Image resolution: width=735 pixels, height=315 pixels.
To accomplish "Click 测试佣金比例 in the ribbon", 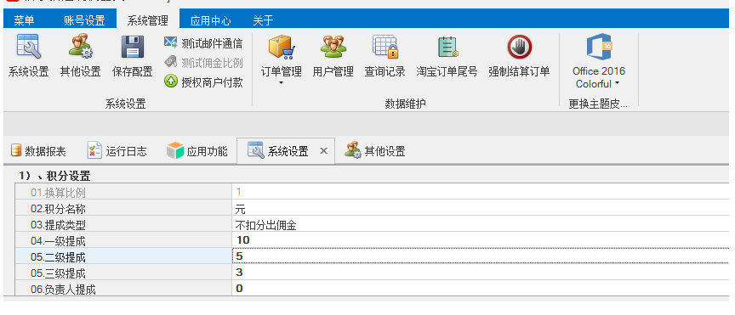I will tap(203, 63).
